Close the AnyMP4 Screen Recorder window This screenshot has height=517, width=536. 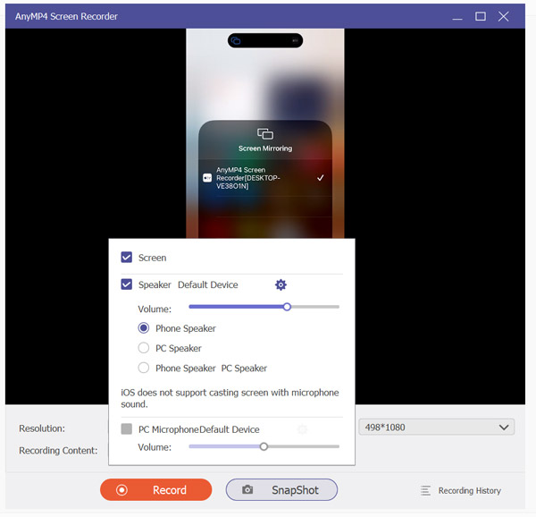[506, 16]
